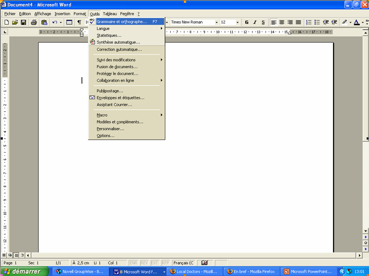
Task: Open the font color arrow dropdown
Action: [x=362, y=22]
